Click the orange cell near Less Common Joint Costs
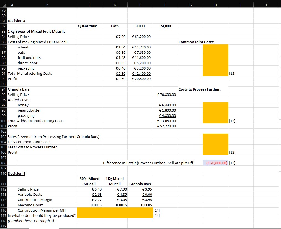This screenshot has width=281, height=229. [216, 144]
